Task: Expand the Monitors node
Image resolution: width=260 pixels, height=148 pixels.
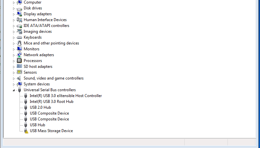Action: (14, 49)
